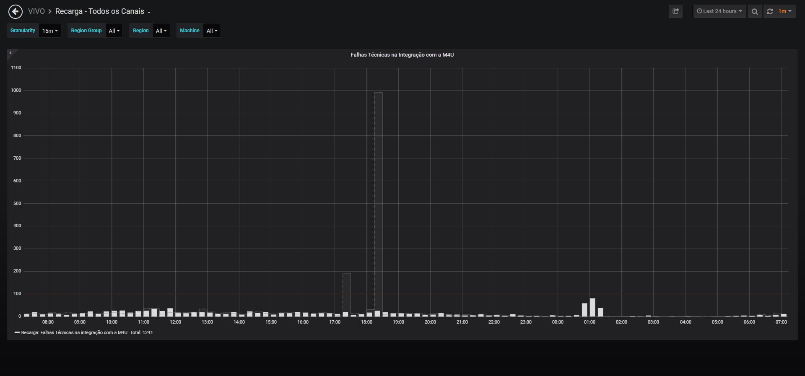Screen dimensions: 805x376
Task: Open the share dashboard icon
Action: [675, 11]
